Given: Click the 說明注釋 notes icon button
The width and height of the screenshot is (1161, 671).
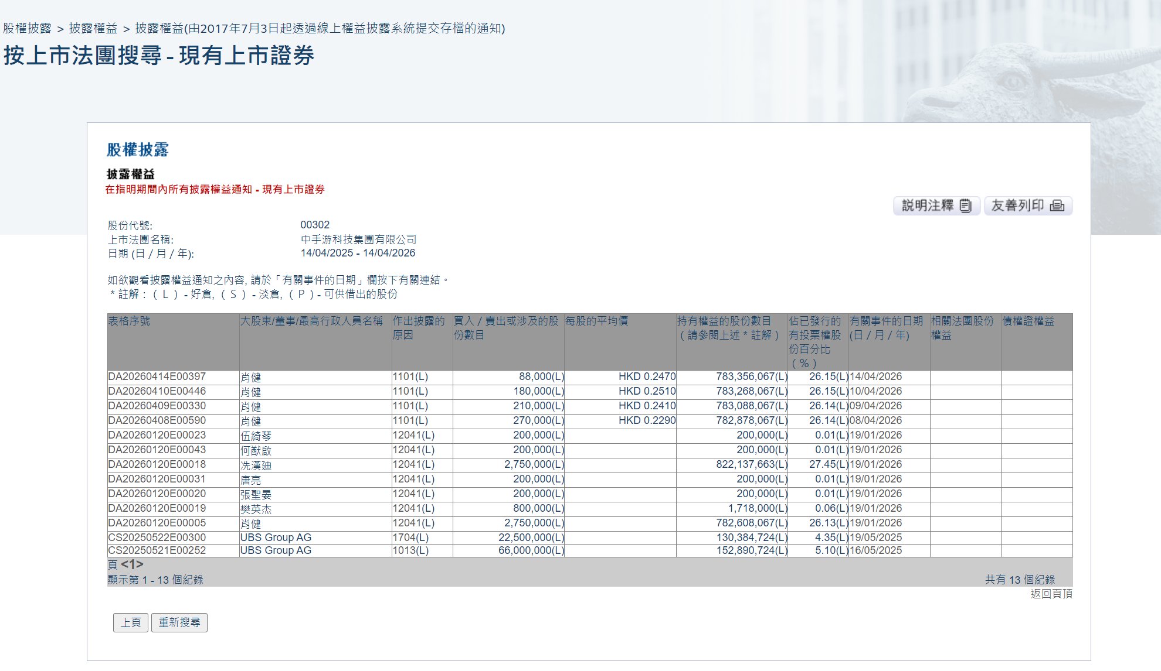Looking at the screenshot, I should [x=936, y=206].
